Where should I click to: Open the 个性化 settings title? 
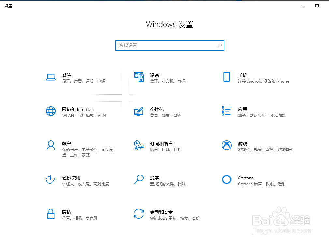point(157,109)
